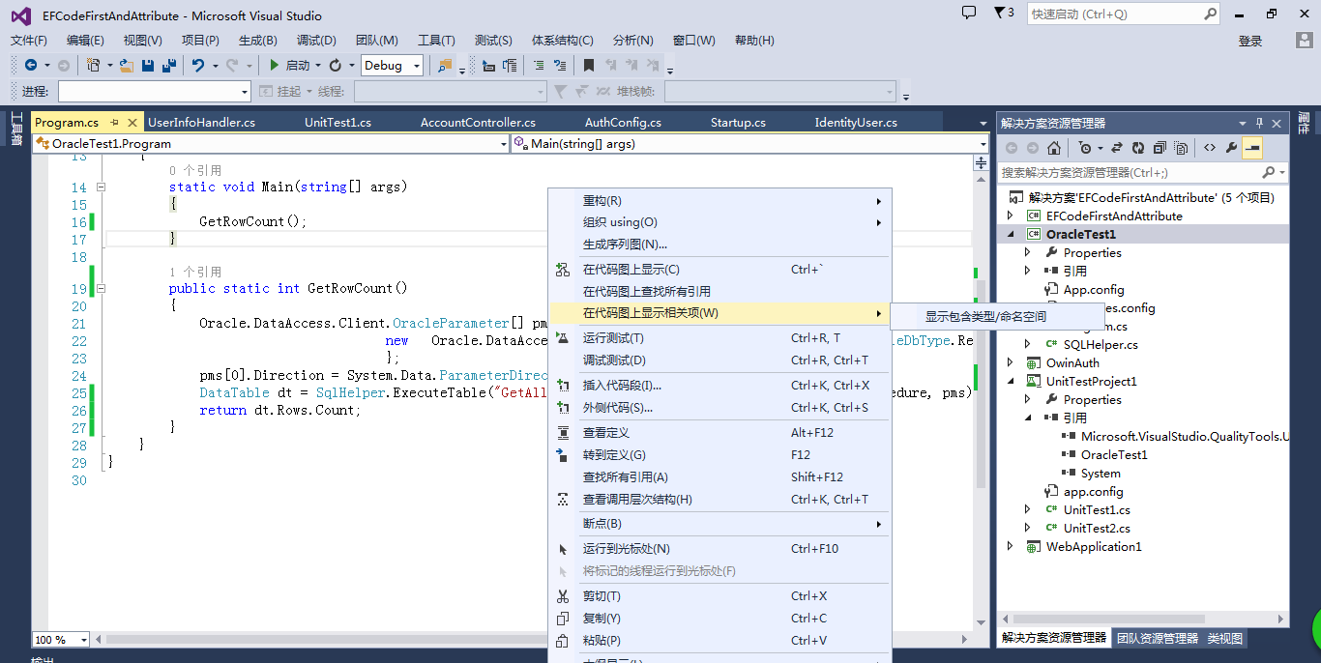This screenshot has height=663, width=1321.
Task: Expand the WebApplication1 project node
Action: tap(1011, 546)
